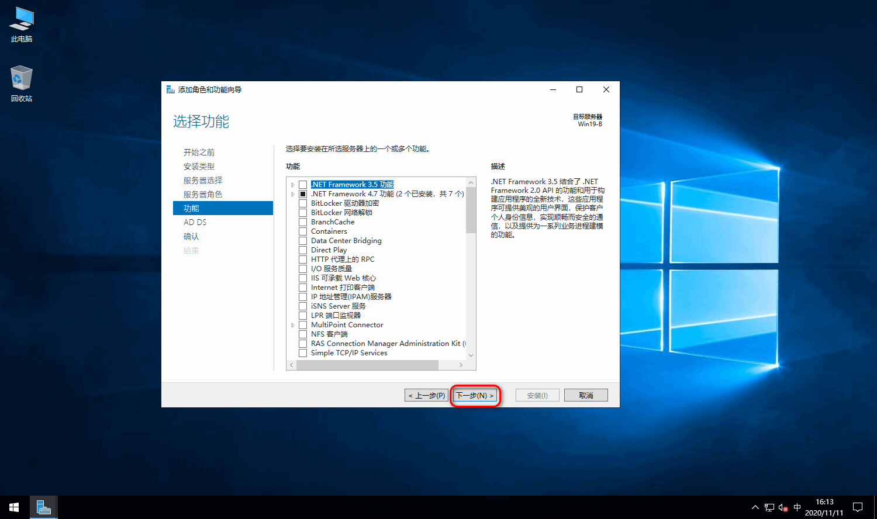Image resolution: width=877 pixels, height=519 pixels.
Task: Select the 功能 wizard step
Action: click(x=223, y=208)
